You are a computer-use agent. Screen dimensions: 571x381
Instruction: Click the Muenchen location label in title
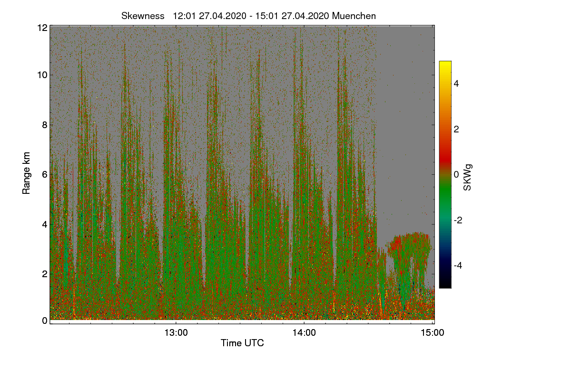pos(354,16)
